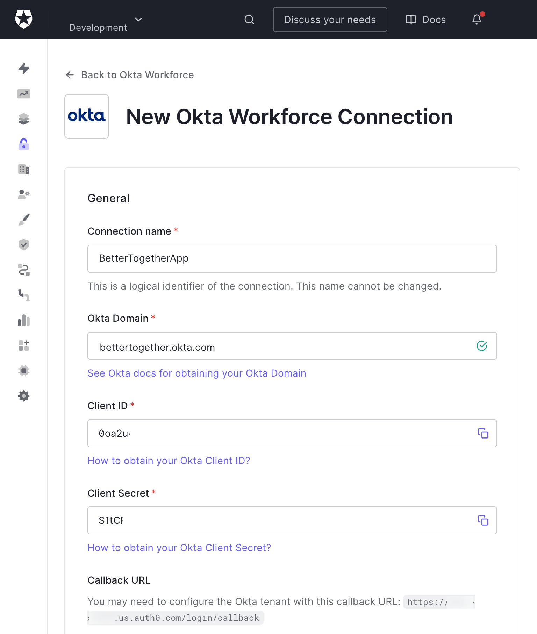Open Applications layers sidebar icon
537x634 pixels.
point(24,119)
